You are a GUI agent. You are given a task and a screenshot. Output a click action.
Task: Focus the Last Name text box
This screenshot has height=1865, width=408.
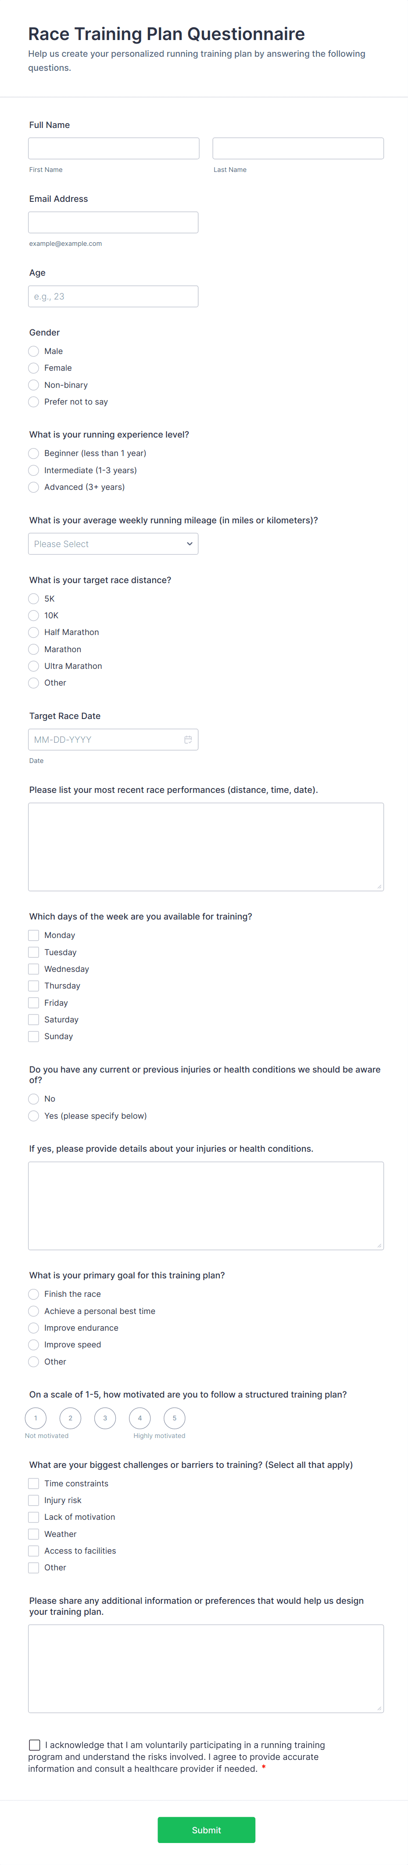click(x=297, y=149)
